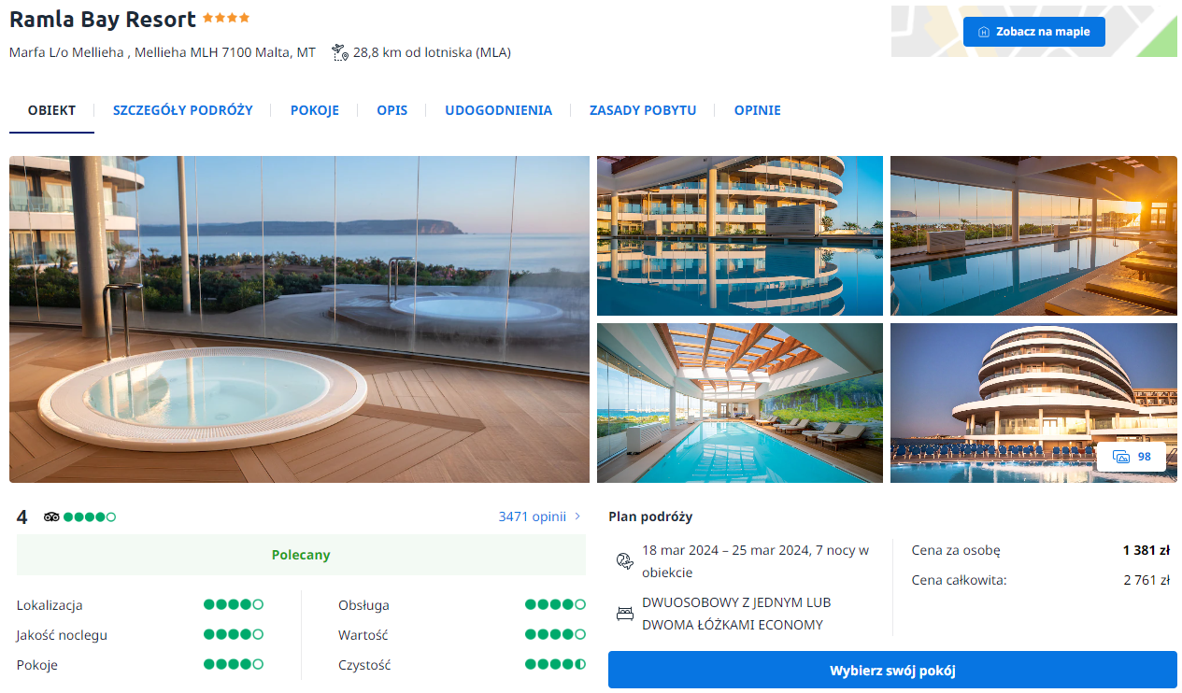The image size is (1182, 693).
Task: Click the map icon in Zobacz na mapie
Action: (x=983, y=32)
